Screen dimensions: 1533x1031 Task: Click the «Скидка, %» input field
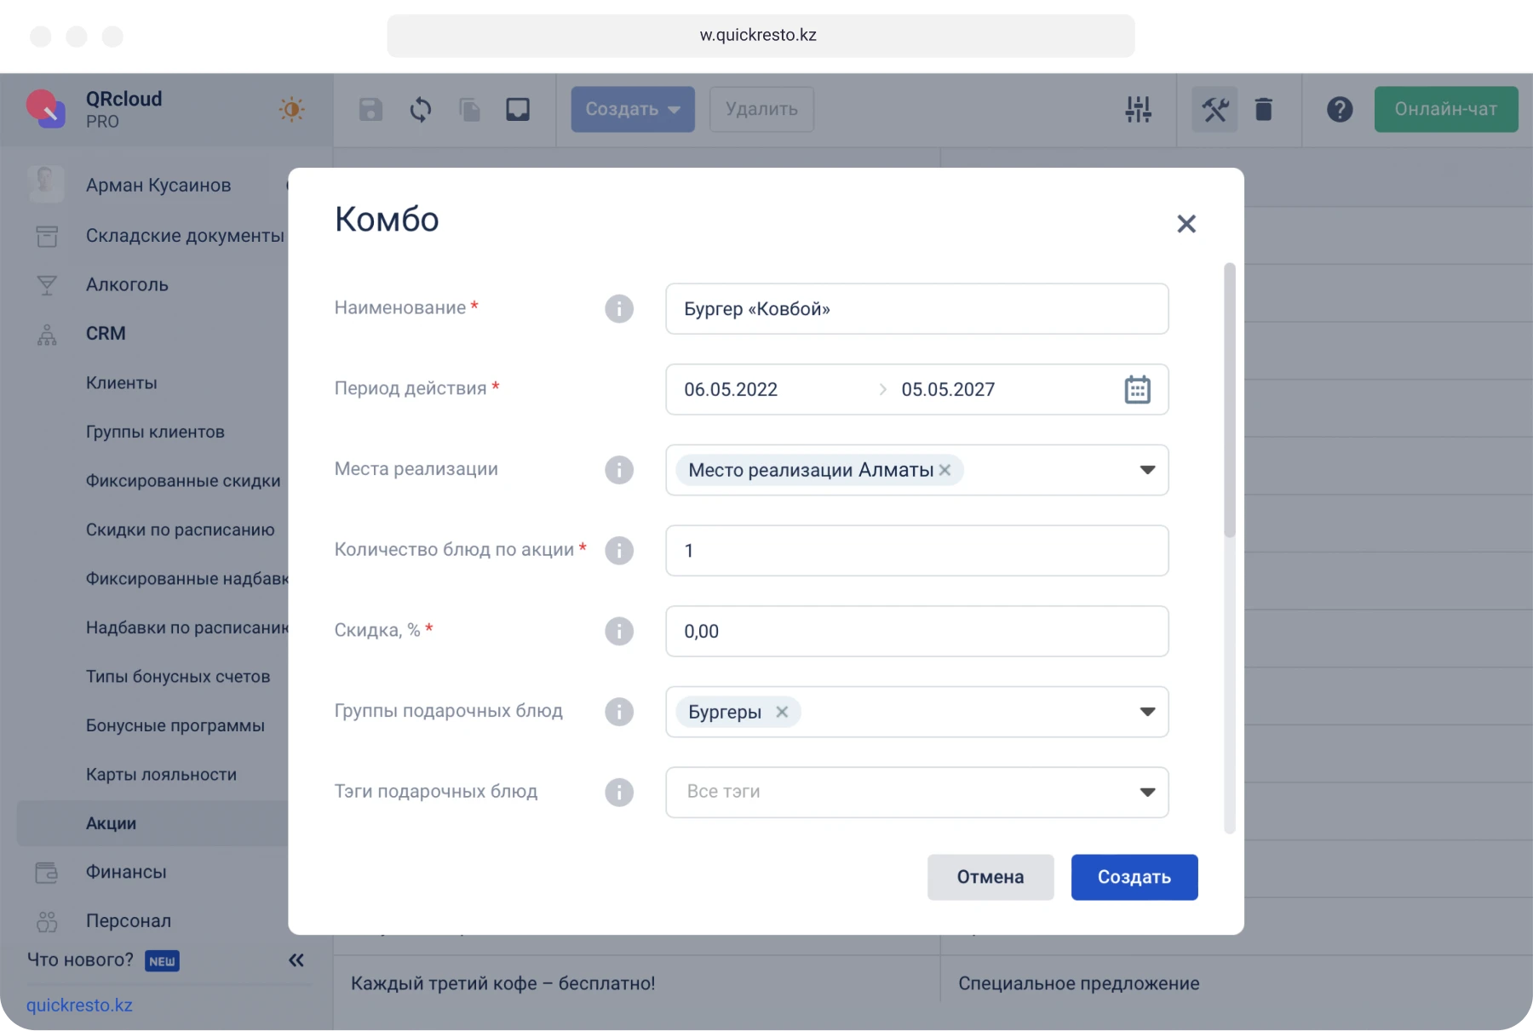[x=916, y=631]
